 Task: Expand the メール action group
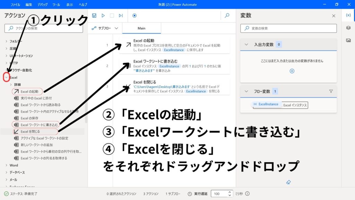pyautogui.click(x=6, y=180)
